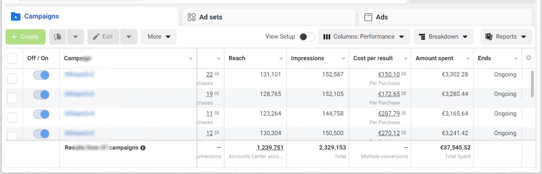This screenshot has width=542, height=174.
Task: Click the Amount spent header label
Action: tap(434, 58)
